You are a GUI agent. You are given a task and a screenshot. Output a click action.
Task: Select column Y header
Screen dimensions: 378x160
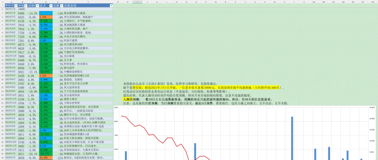coord(294,2)
